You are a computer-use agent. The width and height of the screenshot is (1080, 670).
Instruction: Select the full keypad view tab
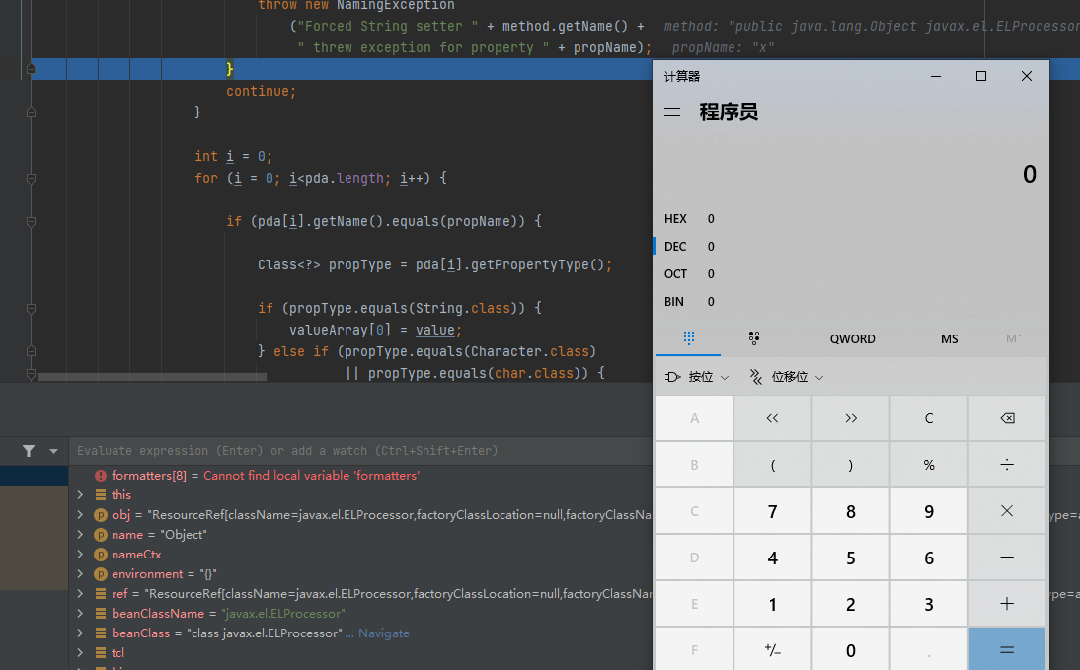(x=689, y=338)
